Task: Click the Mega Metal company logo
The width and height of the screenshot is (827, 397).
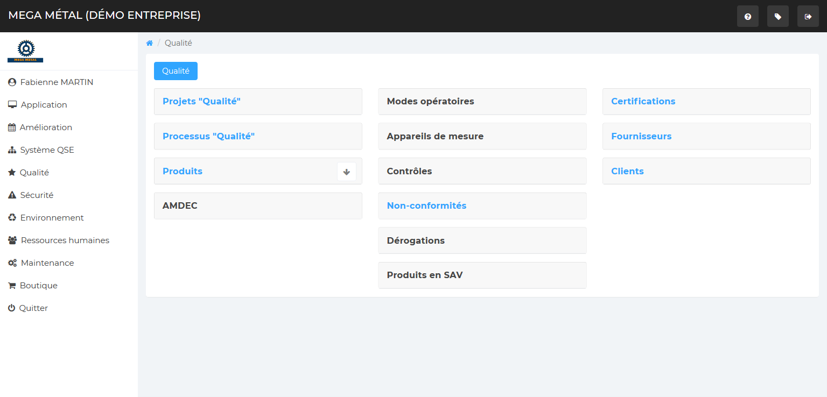Action: point(25,51)
